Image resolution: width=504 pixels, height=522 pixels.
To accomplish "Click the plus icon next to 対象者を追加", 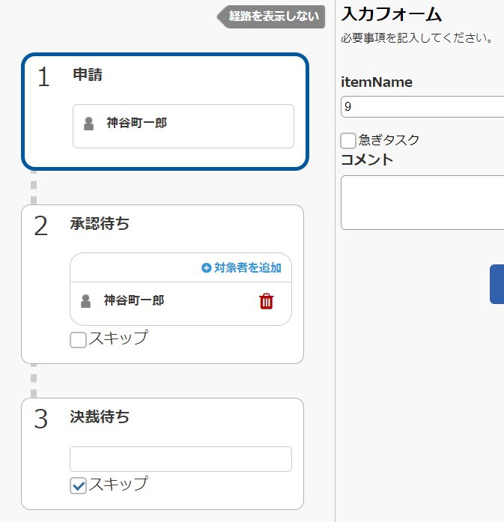I will 207,267.
